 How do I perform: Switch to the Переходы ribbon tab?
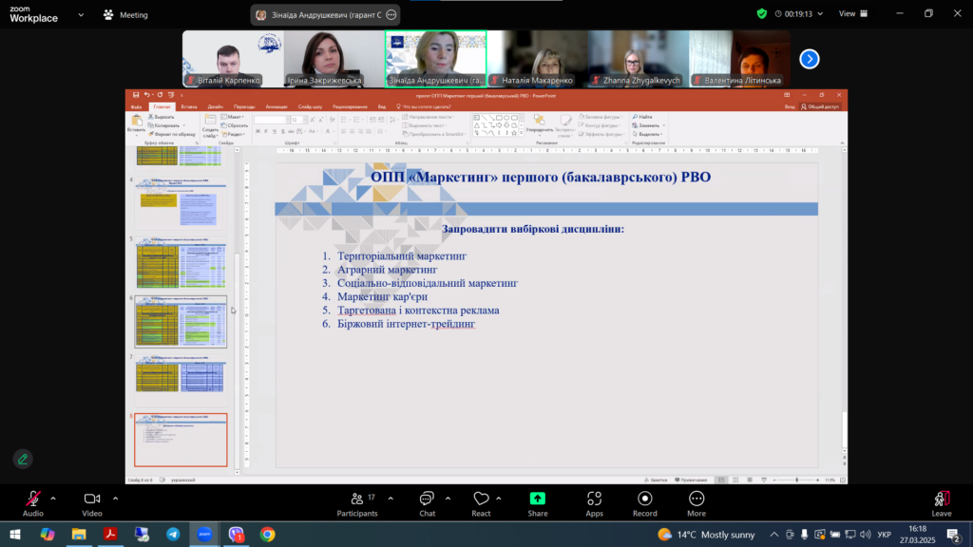244,106
